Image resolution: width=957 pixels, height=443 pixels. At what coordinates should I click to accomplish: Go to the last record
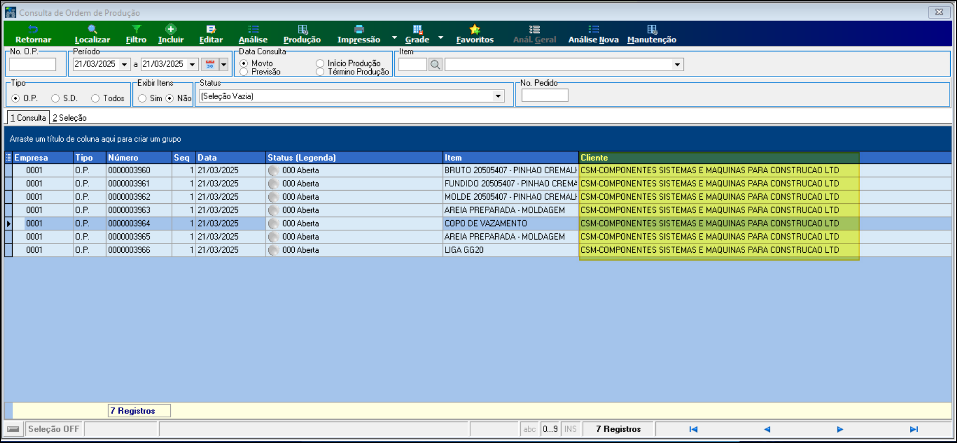(x=914, y=429)
